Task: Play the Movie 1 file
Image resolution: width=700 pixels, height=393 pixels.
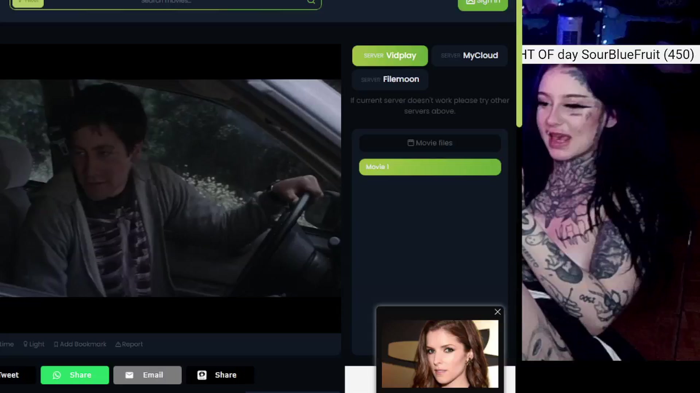Action: pyautogui.click(x=430, y=167)
